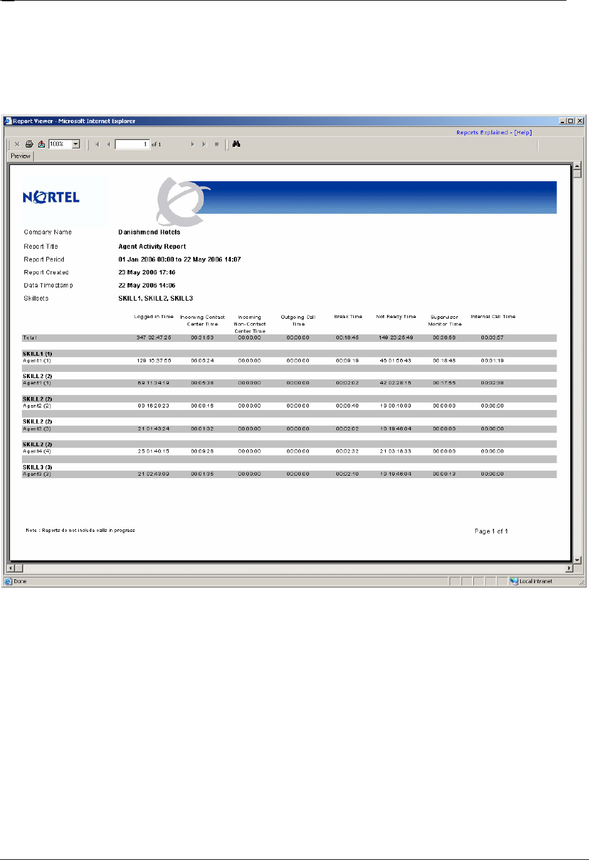Click the window resize grip in status bar
The width and height of the screenshot is (589, 860).
pos(581,582)
